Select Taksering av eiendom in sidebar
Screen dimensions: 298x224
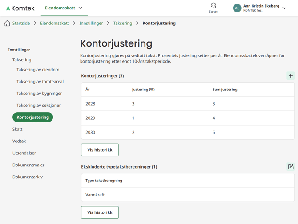38,70
